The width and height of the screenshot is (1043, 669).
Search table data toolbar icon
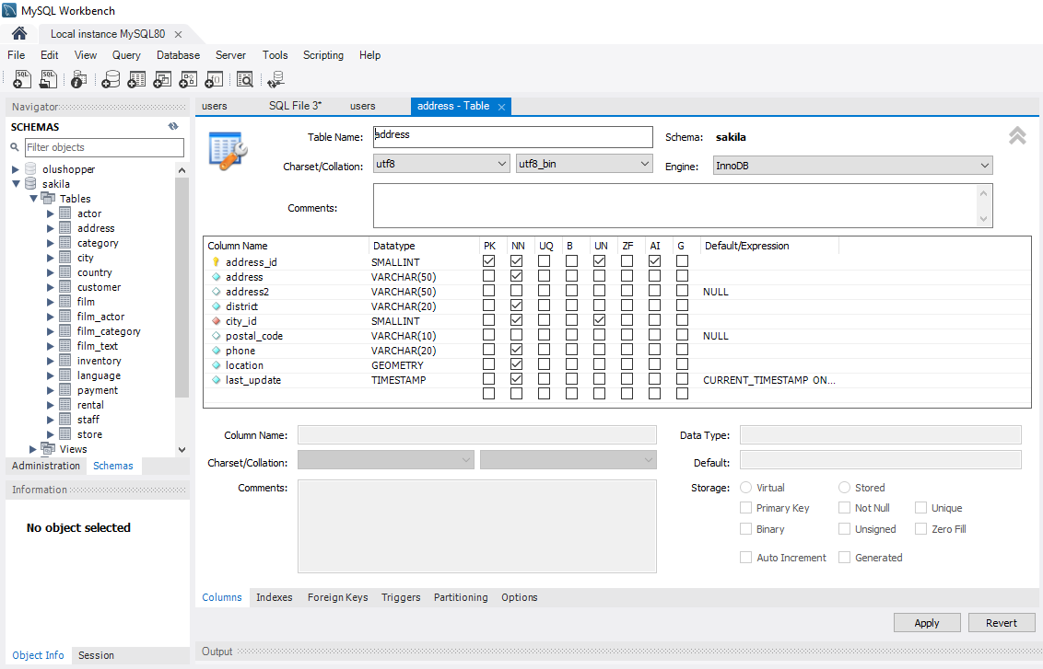(245, 80)
